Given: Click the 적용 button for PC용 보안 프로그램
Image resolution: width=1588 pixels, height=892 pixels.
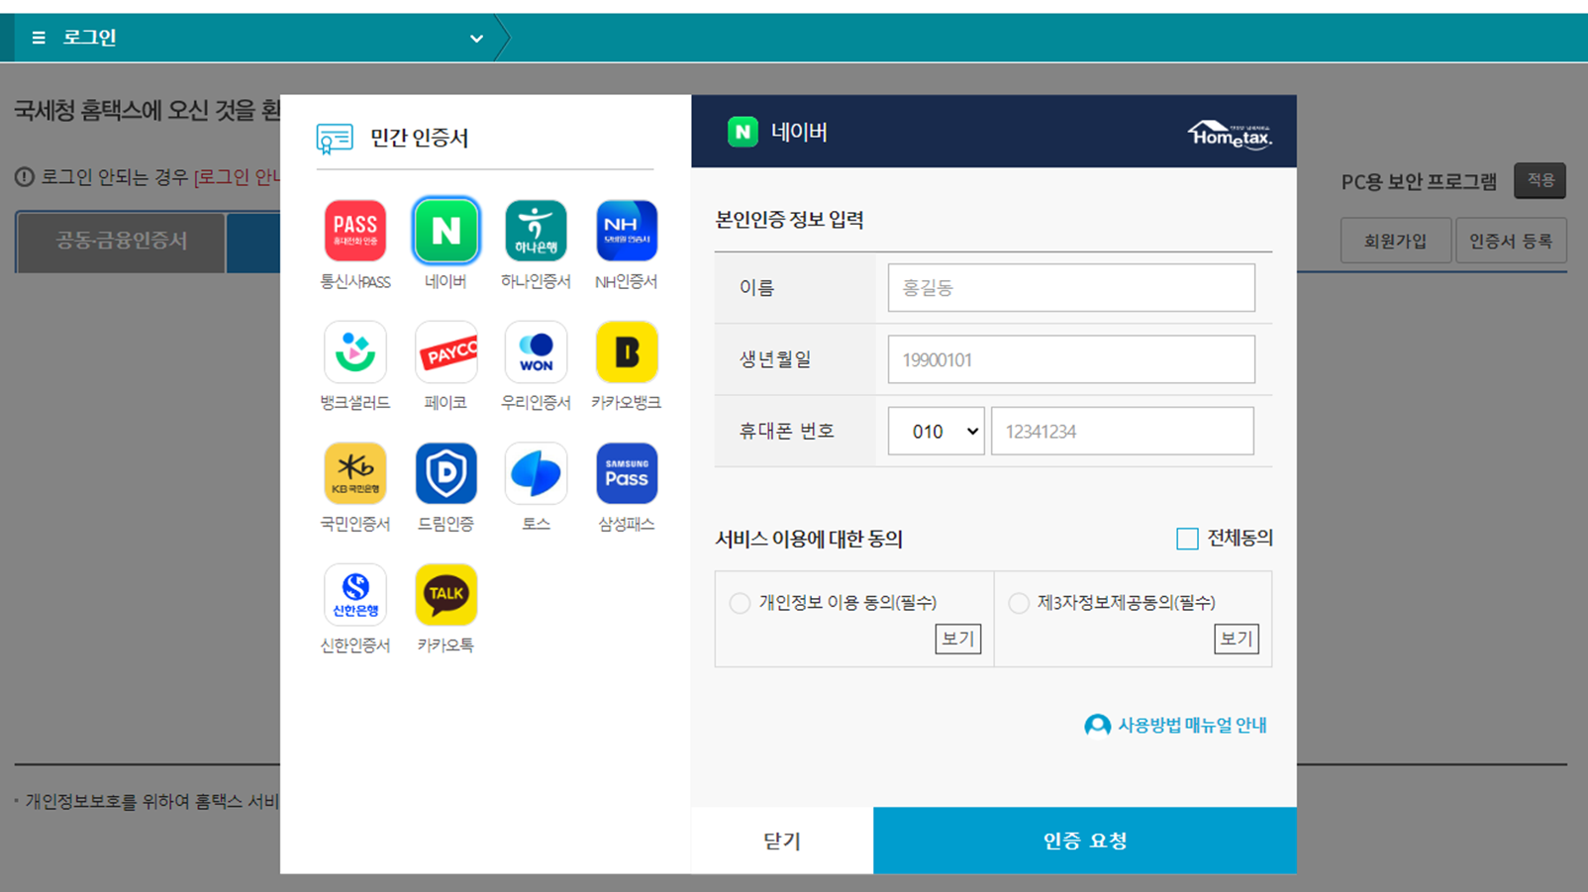Looking at the screenshot, I should pyautogui.click(x=1540, y=180).
